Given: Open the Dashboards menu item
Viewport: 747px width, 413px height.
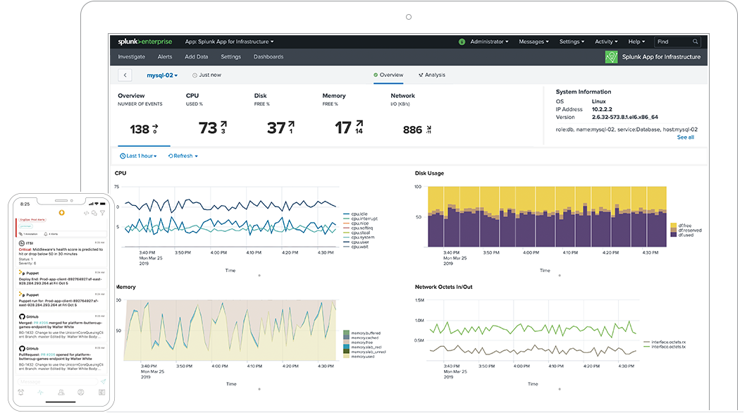Looking at the screenshot, I should (268, 56).
